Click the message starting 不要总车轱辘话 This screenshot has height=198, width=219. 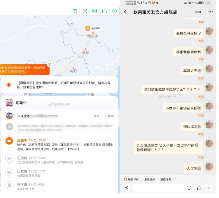click(183, 108)
